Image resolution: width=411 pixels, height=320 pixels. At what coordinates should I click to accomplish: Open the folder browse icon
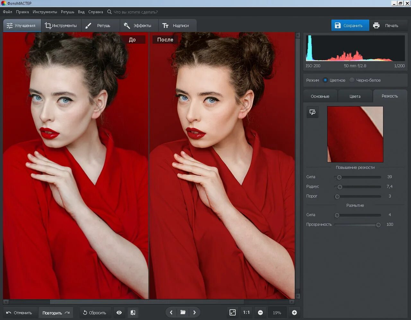click(183, 312)
